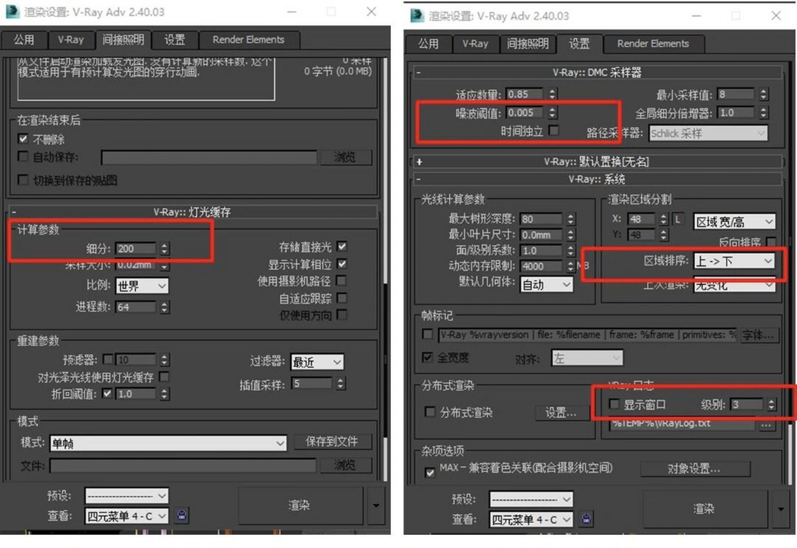Switch to V-Ray tab in left window
This screenshot has height=548, width=797.
pyautogui.click(x=71, y=40)
